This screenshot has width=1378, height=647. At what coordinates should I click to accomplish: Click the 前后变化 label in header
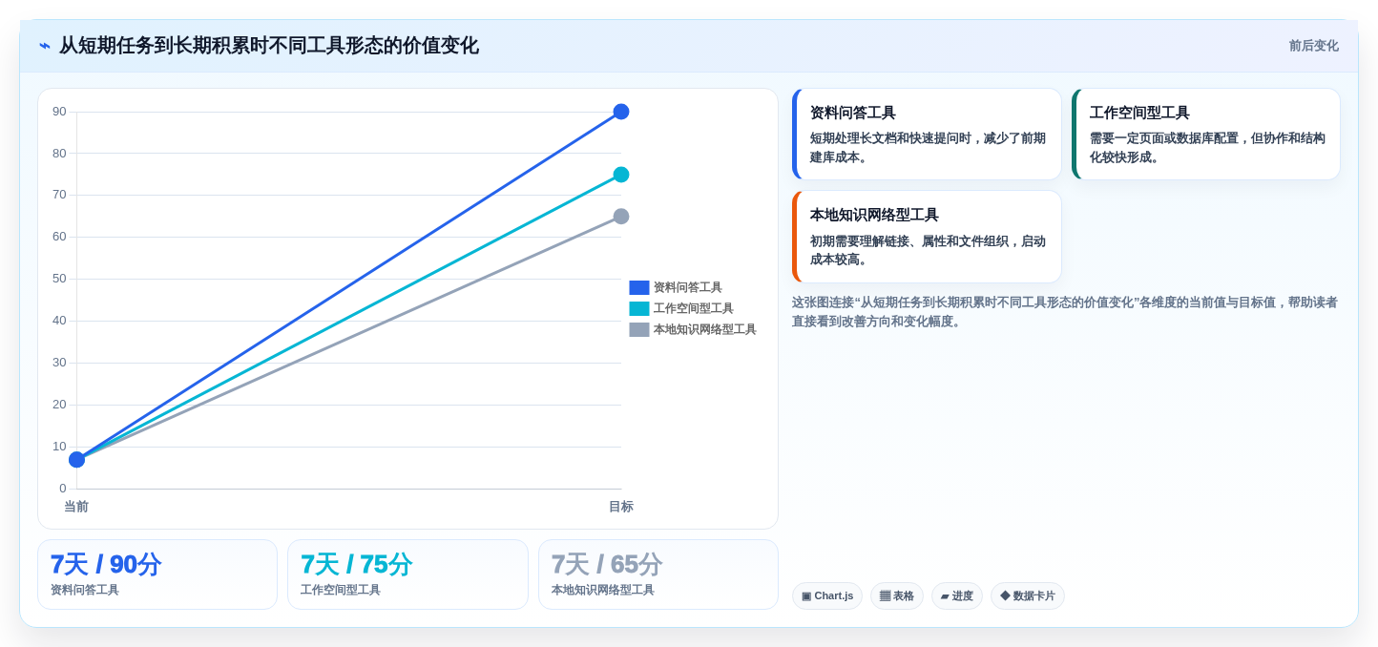coord(1313,46)
